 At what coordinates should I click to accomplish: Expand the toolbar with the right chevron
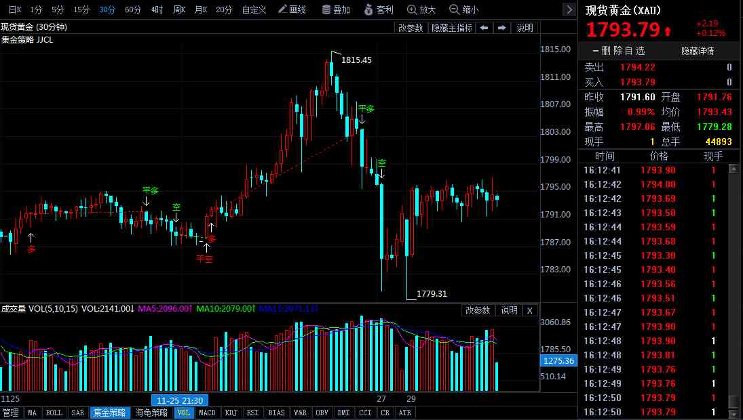pyautogui.click(x=569, y=9)
